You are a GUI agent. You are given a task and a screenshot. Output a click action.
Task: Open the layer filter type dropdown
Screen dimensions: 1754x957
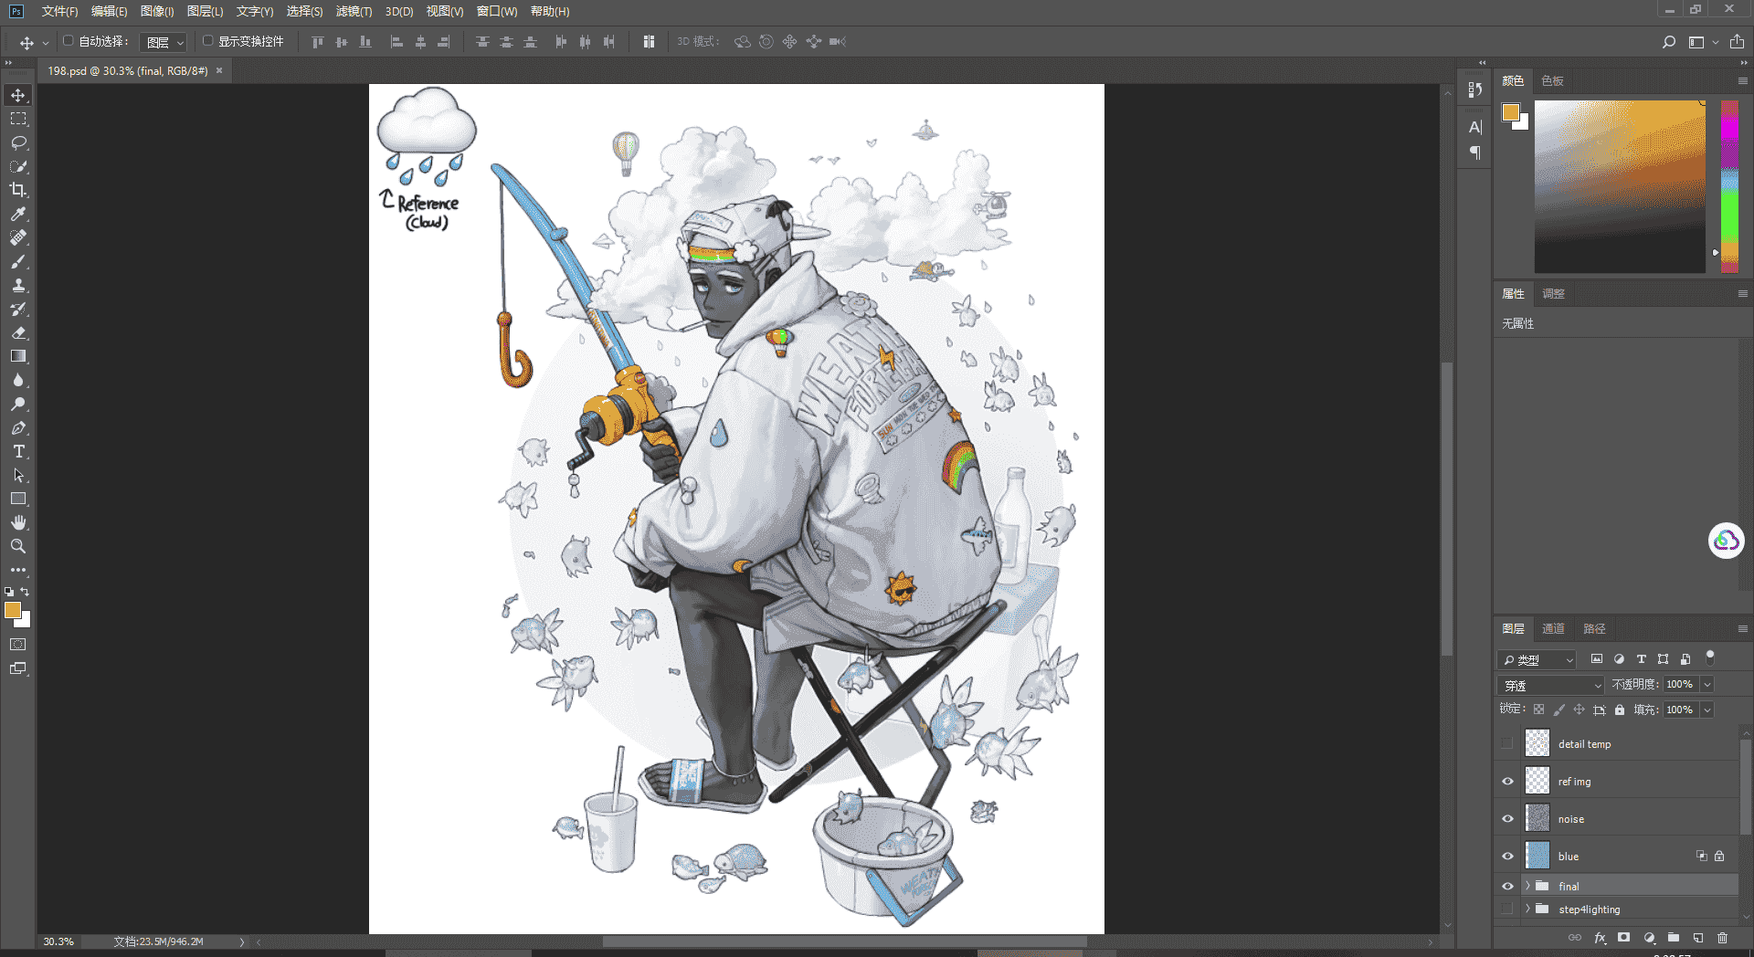(x=1537, y=659)
